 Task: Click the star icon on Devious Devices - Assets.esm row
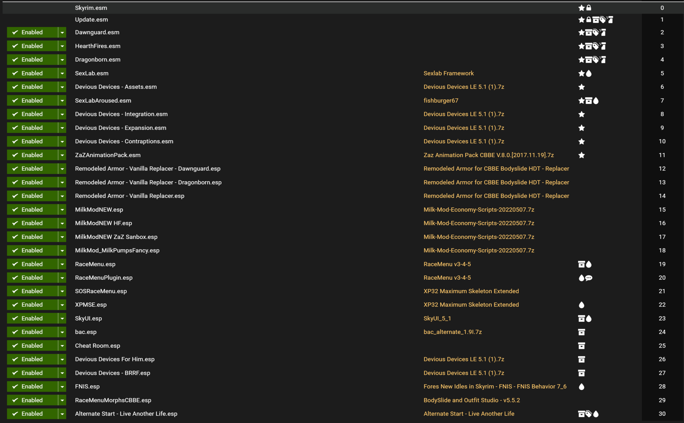581,87
